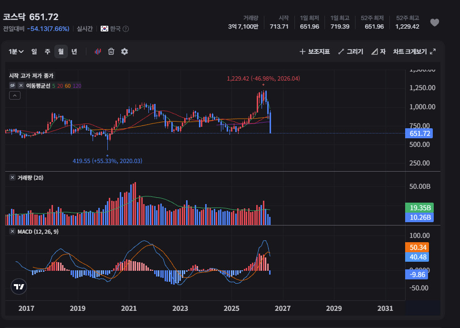Switch to the 일 daily tab

34,51
